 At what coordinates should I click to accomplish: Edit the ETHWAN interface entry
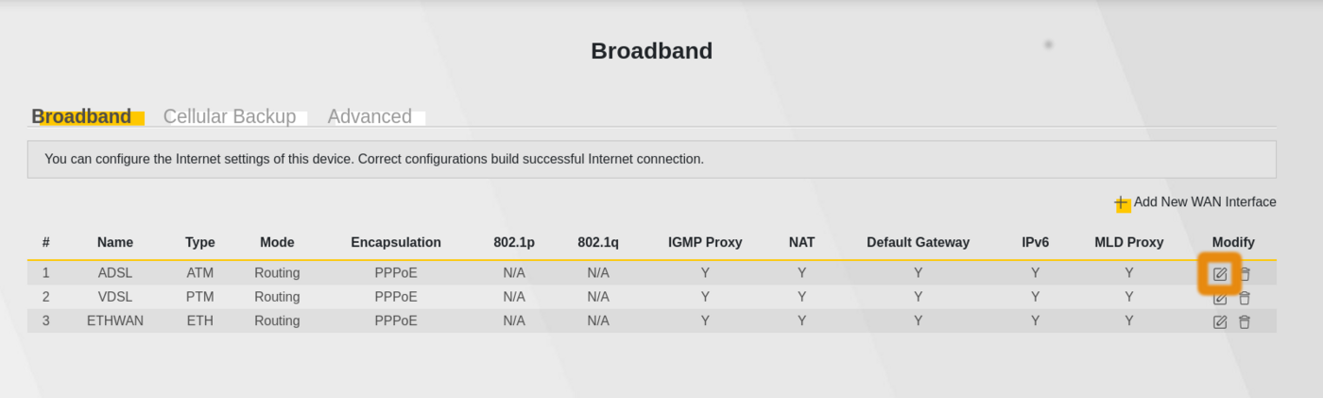1220,321
